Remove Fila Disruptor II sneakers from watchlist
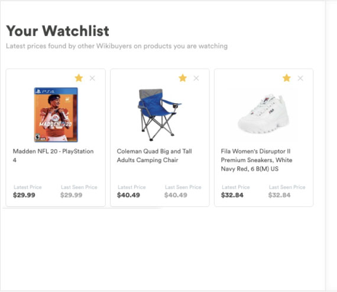 click(300, 78)
